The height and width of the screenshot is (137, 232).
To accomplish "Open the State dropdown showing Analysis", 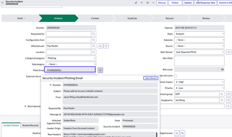I will click(199, 34).
